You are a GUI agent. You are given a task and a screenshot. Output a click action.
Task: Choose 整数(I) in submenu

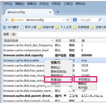[x=84, y=84]
